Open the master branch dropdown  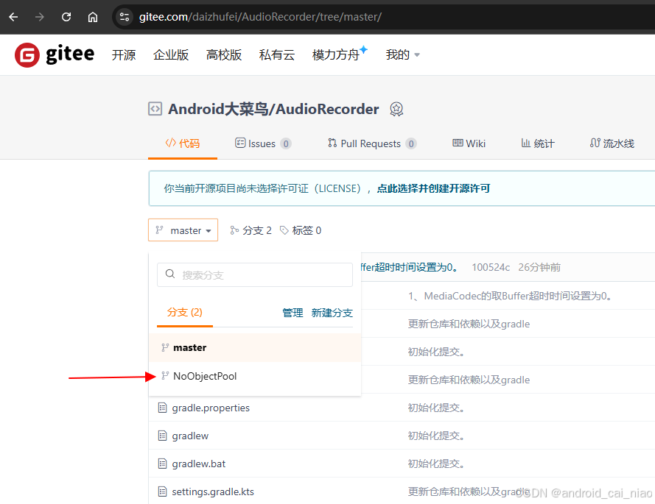click(183, 230)
